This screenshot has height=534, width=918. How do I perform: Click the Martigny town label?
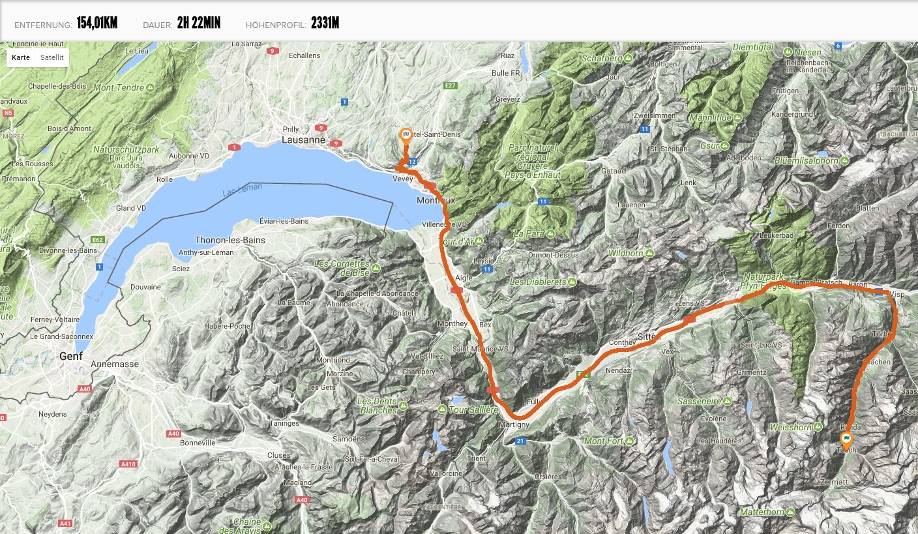pos(513,424)
